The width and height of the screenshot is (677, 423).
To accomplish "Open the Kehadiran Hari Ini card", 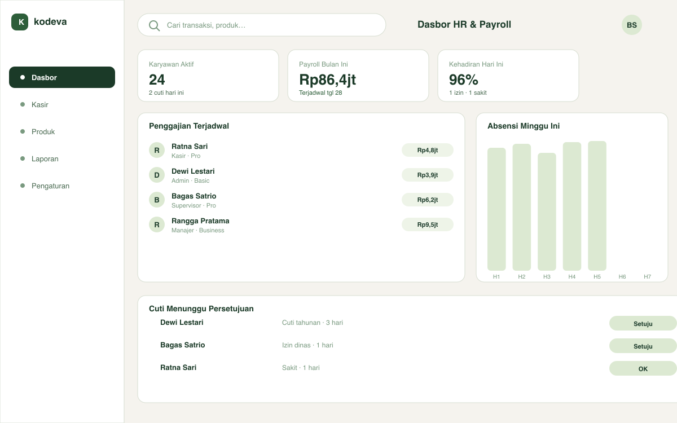I will click(508, 76).
